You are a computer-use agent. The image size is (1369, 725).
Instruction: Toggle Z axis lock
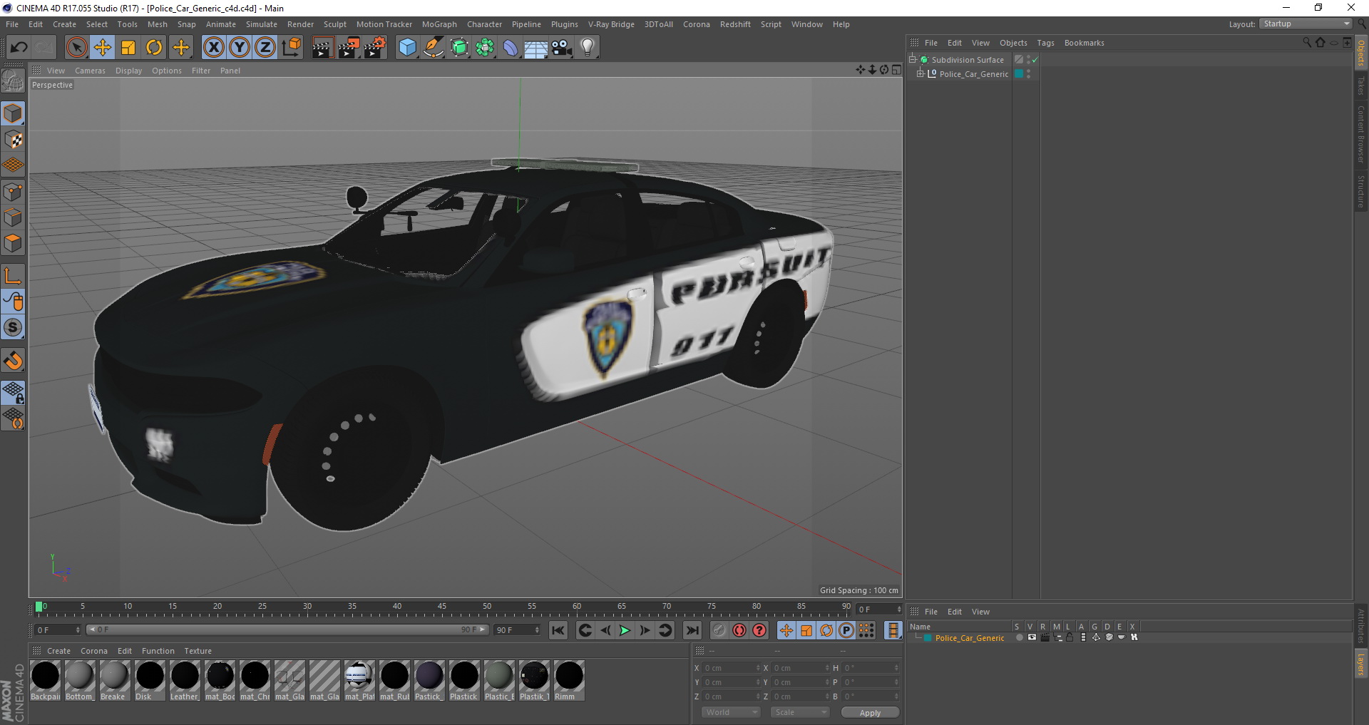coord(265,48)
